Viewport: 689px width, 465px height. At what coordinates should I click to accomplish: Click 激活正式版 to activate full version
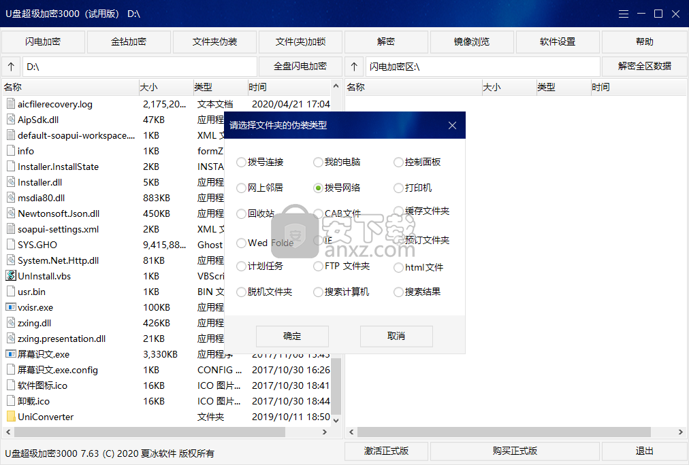point(386,451)
